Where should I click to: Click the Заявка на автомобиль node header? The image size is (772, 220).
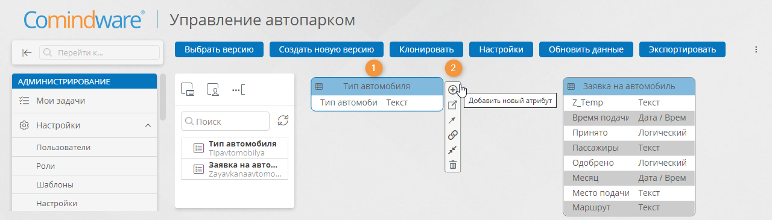coord(629,86)
